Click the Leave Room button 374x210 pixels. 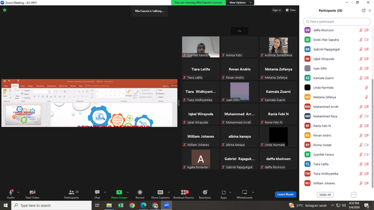click(x=286, y=194)
